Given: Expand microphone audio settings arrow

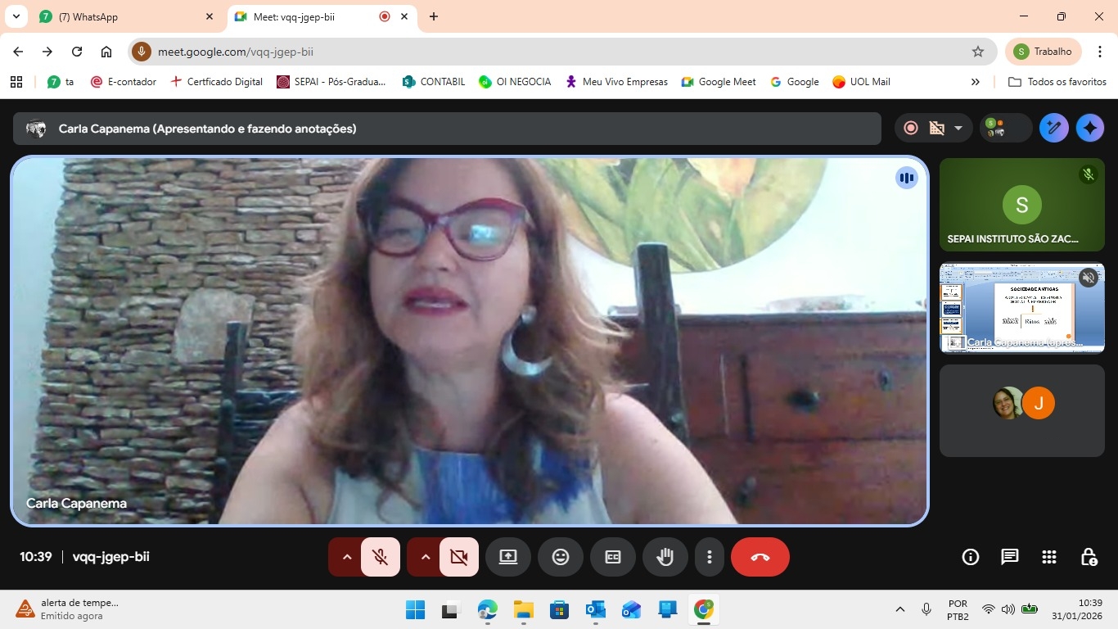Looking at the screenshot, I should 346,557.
